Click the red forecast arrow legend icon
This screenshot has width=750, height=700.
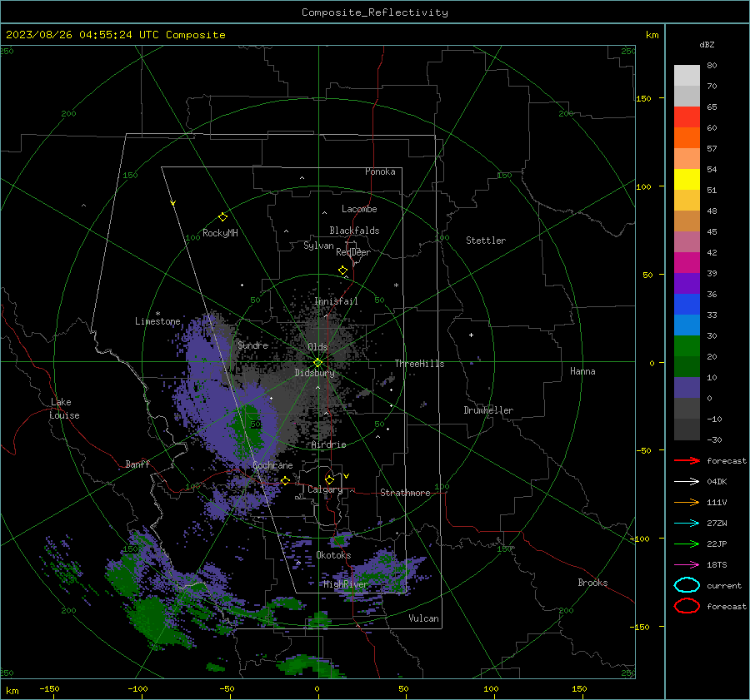tap(687, 460)
